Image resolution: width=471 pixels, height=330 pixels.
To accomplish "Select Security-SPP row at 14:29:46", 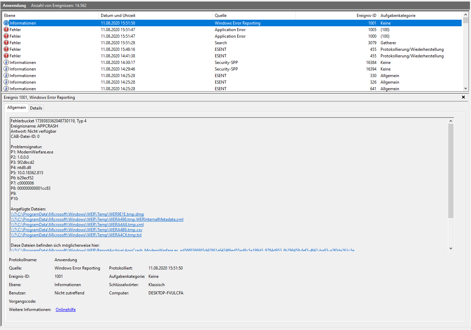I will 232,69.
